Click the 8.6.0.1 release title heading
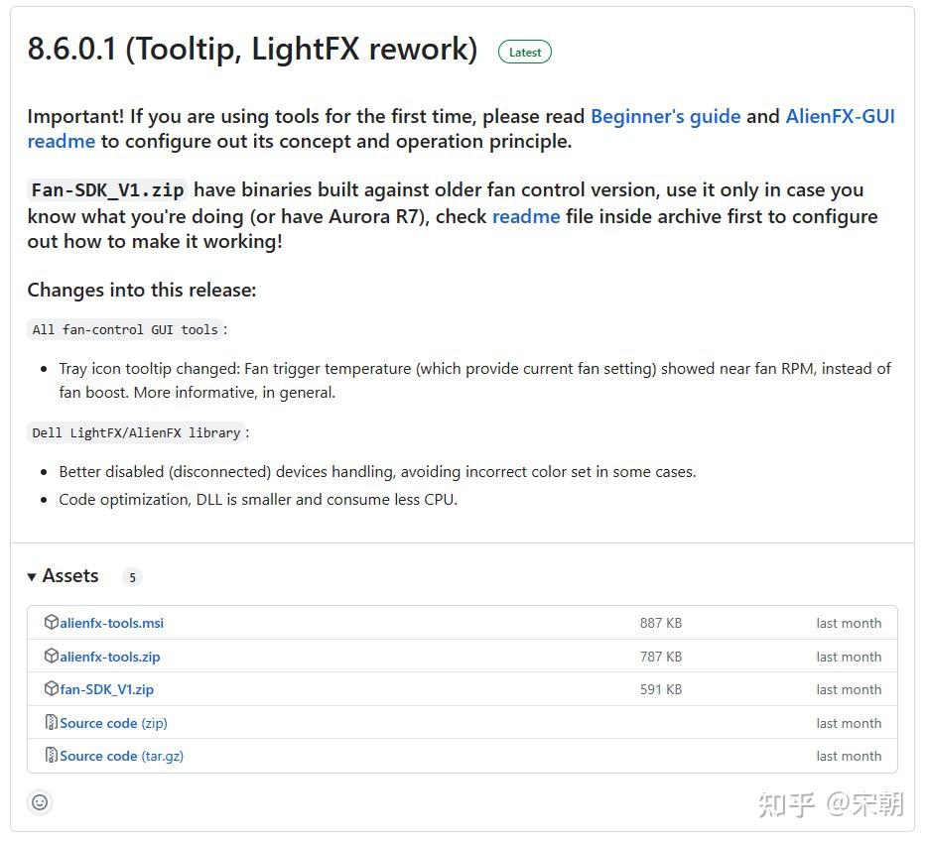Image resolution: width=928 pixels, height=842 pixels. point(252,51)
